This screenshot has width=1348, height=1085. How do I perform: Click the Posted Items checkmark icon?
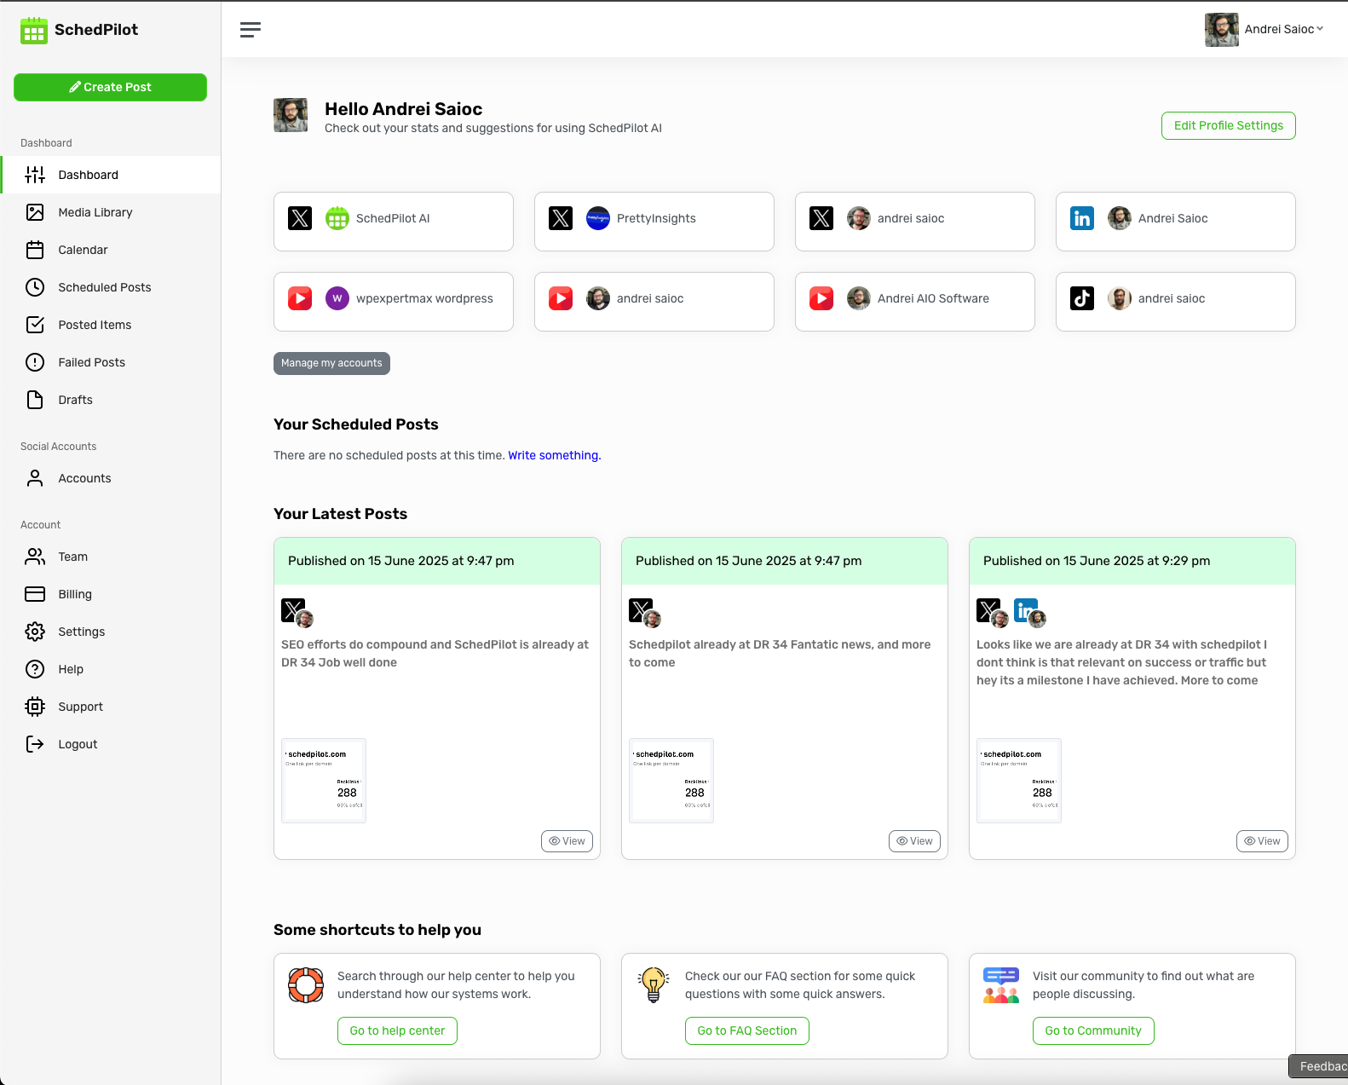35,325
